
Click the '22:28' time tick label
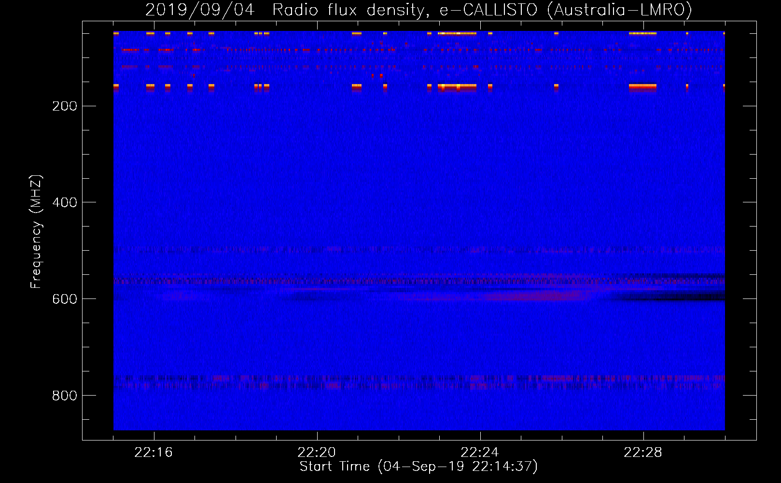[x=643, y=452]
